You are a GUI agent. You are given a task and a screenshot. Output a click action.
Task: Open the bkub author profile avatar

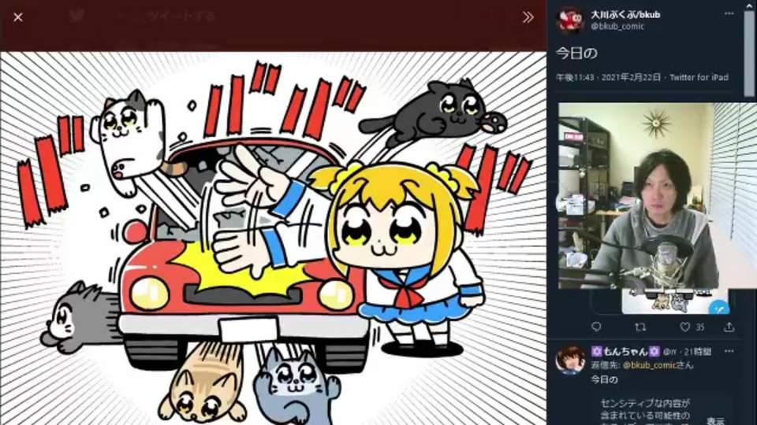coord(569,20)
